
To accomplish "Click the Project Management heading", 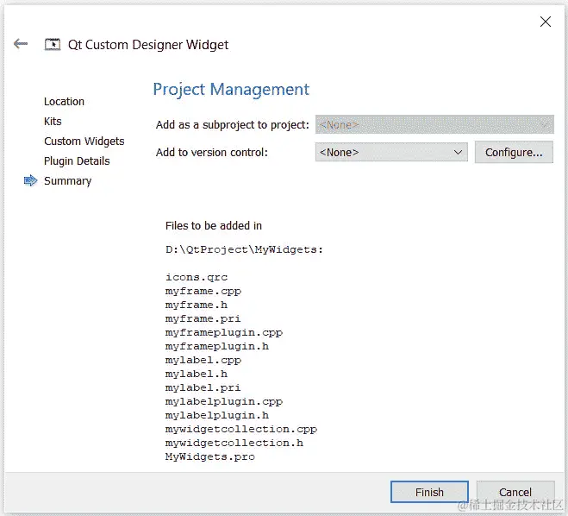I will (231, 90).
